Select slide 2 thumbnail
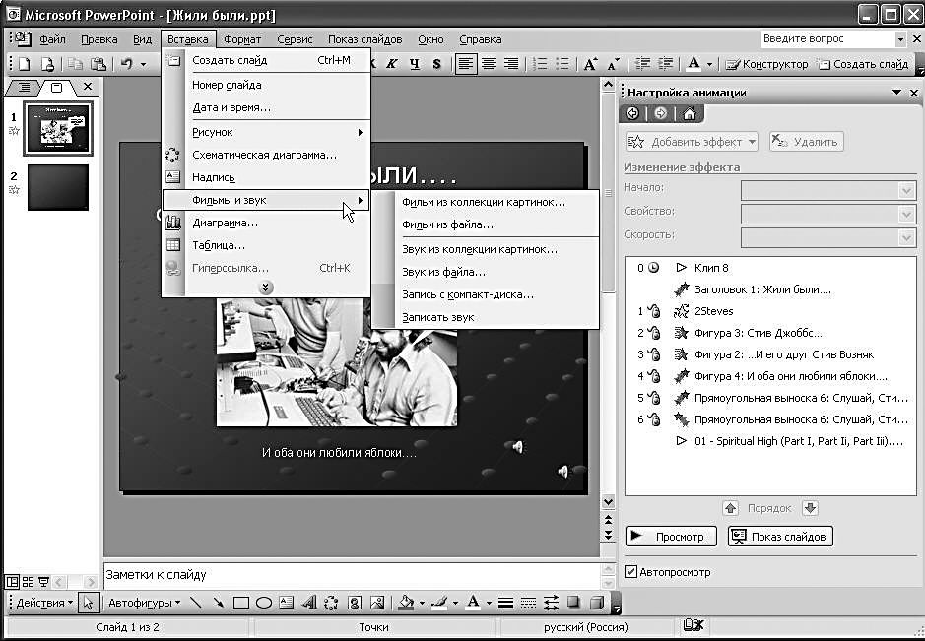The image size is (925, 641). click(57, 187)
